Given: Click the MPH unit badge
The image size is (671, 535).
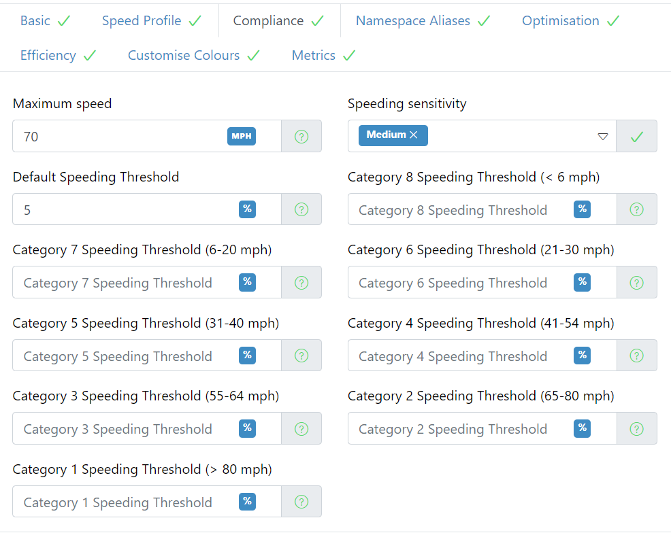Looking at the screenshot, I should 242,137.
